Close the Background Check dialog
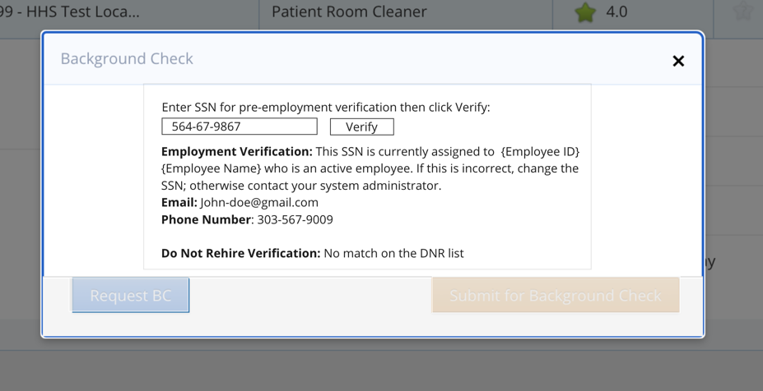The height and width of the screenshot is (391, 763). tap(678, 61)
